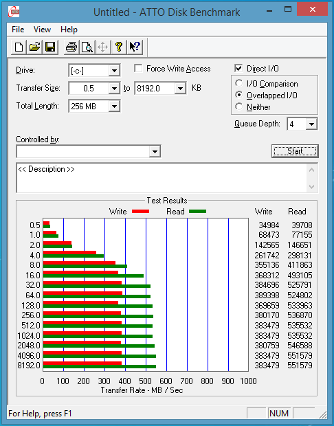
Task: Click read value 39708
Action: (x=302, y=225)
